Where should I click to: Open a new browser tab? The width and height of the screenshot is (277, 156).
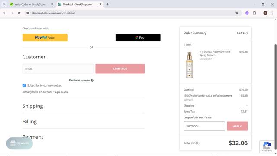coord(107,4)
